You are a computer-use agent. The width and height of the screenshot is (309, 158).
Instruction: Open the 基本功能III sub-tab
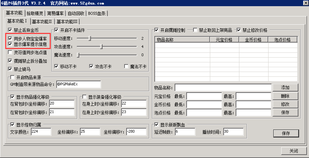click(x=67, y=22)
